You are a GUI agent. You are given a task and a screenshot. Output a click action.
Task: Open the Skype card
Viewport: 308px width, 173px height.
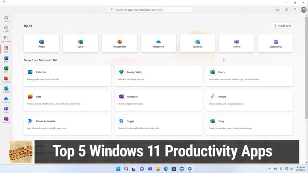coord(159,125)
